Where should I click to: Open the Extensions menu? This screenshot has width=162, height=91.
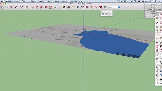pyautogui.click(x=73, y=1)
